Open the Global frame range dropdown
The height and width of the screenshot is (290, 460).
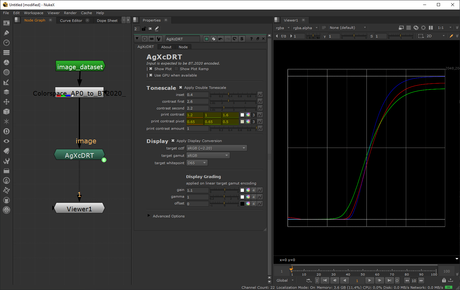coord(285,280)
